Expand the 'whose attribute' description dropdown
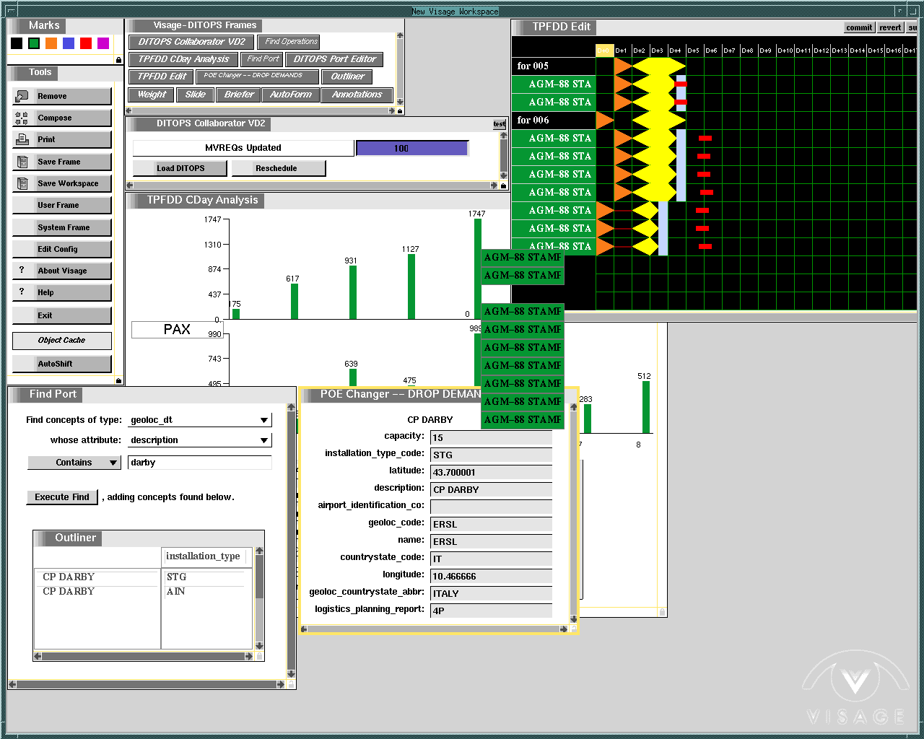924x739 pixels. (264, 440)
